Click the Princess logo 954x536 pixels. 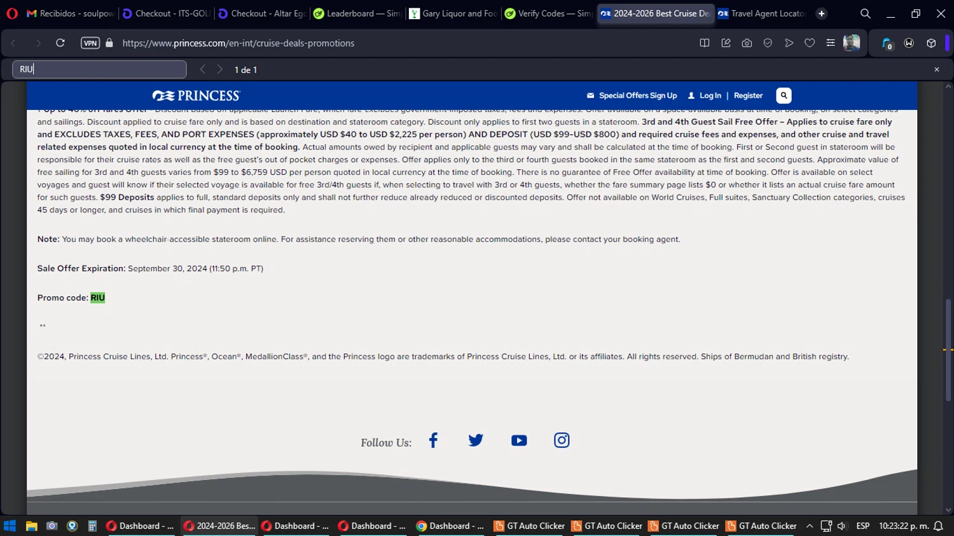pyautogui.click(x=196, y=95)
